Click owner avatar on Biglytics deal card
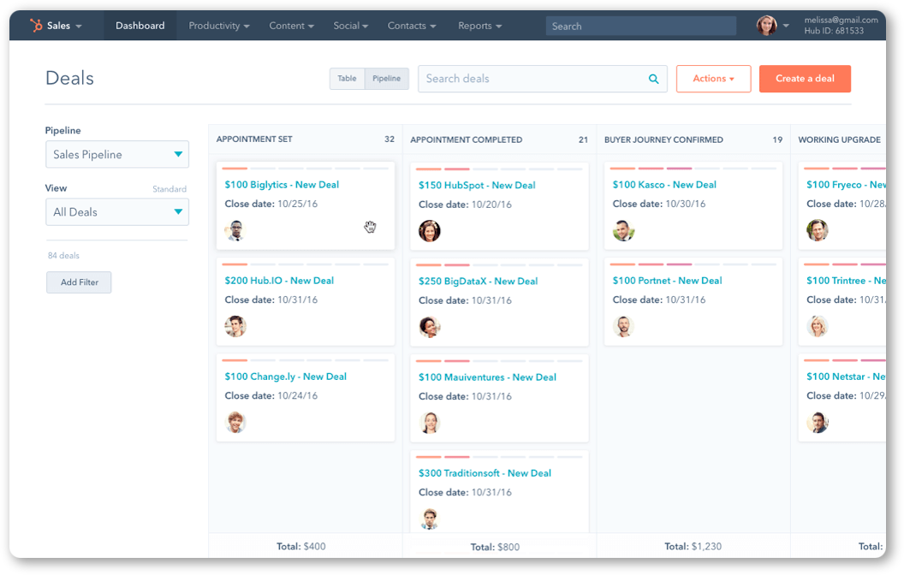The width and height of the screenshot is (904, 575). click(235, 230)
